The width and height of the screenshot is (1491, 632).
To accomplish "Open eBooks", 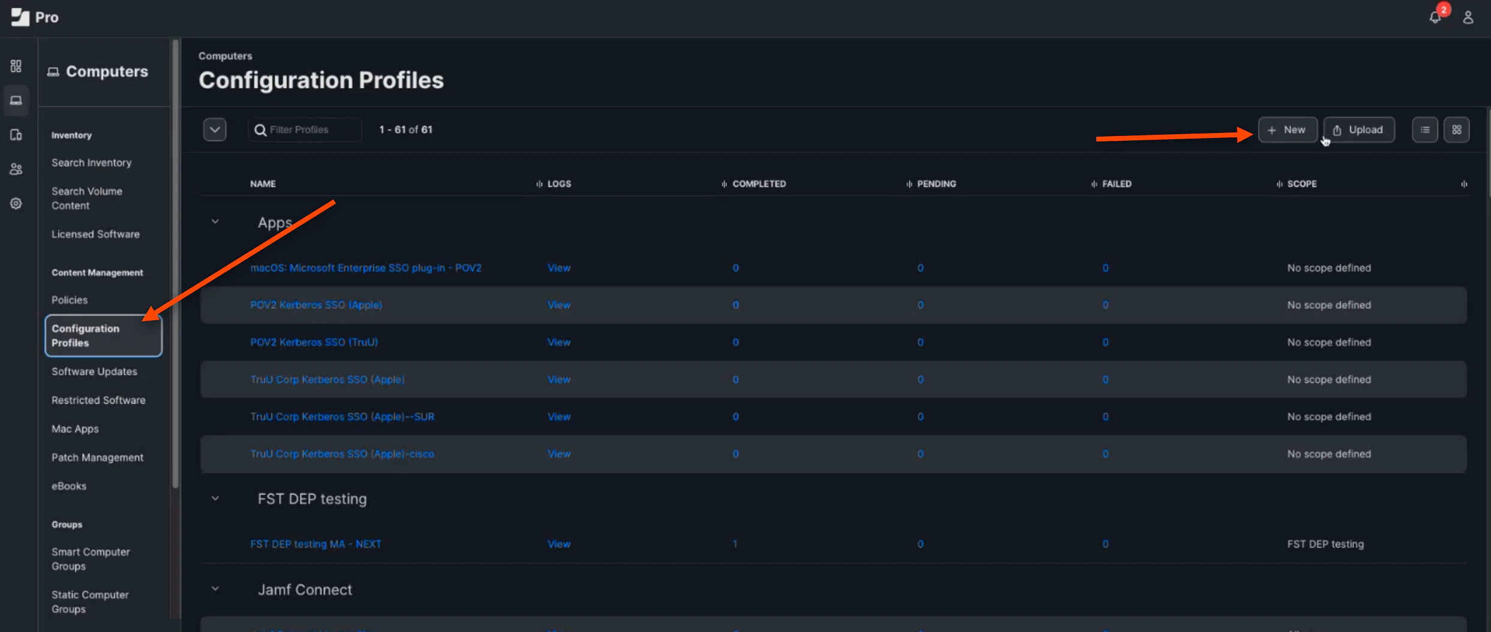I will 69,486.
